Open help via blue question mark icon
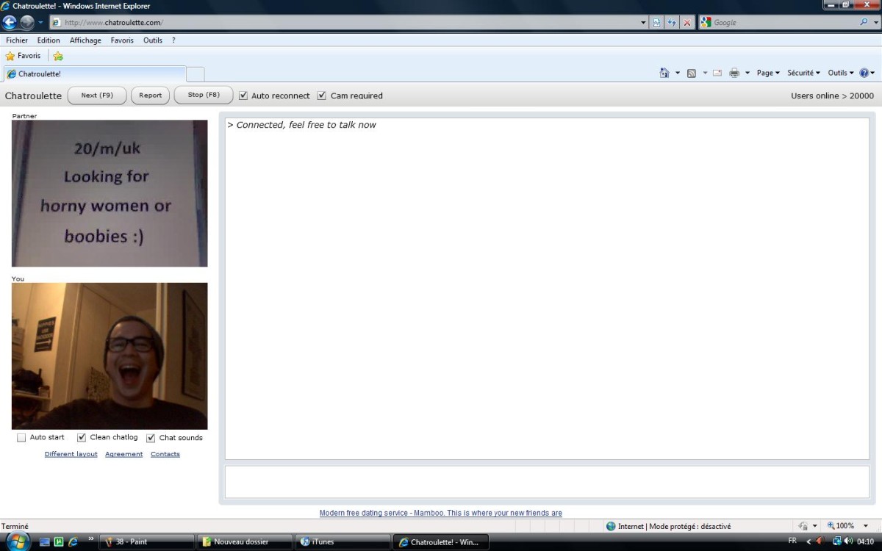 click(x=864, y=73)
